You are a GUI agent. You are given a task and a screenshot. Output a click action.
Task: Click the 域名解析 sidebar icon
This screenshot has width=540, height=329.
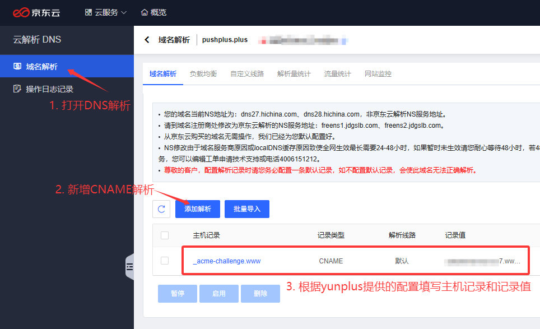point(17,67)
